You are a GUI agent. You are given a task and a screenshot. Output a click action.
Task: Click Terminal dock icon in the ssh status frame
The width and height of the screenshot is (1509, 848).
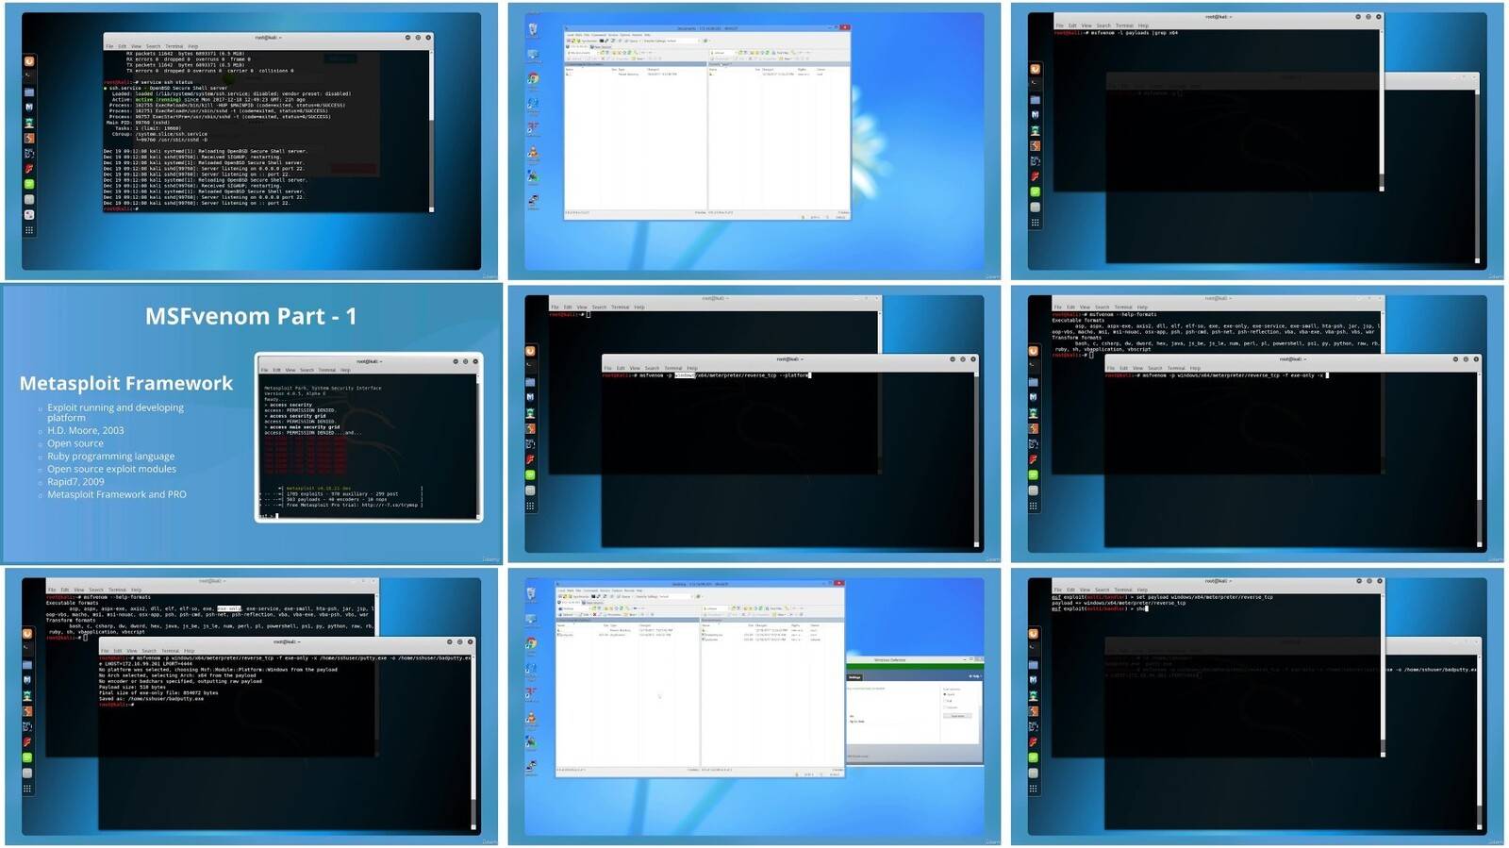(29, 76)
